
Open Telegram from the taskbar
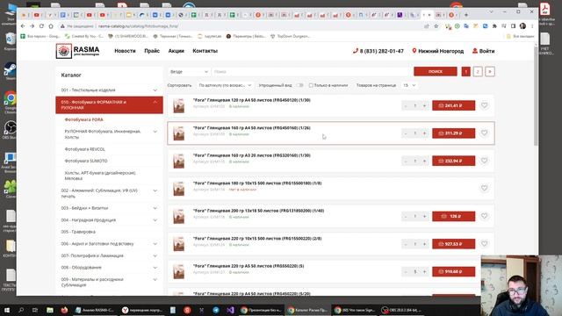click(x=216, y=310)
